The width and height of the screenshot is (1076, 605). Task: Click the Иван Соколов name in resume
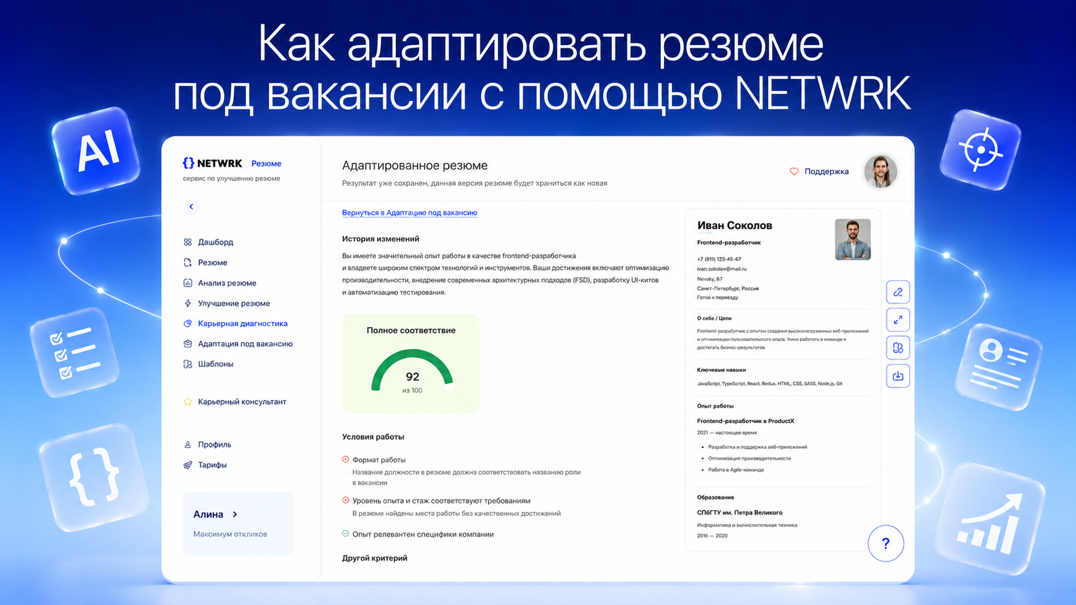pos(734,226)
